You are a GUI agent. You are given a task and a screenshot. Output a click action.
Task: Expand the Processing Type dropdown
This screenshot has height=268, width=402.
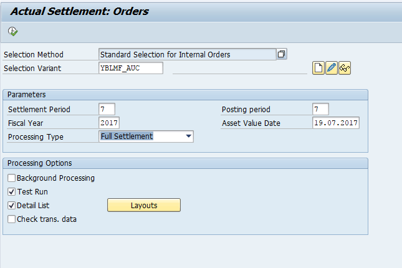point(188,136)
